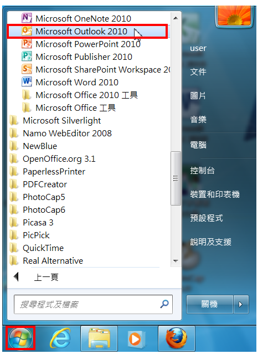Open Internet Explorer from taskbar
Viewport: 268px width, 359px height.
point(60,339)
